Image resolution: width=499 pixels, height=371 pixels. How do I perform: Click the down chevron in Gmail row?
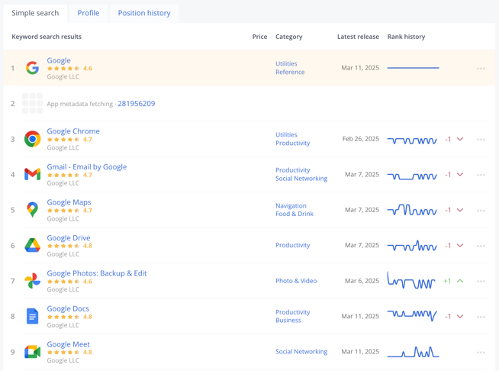460,175
